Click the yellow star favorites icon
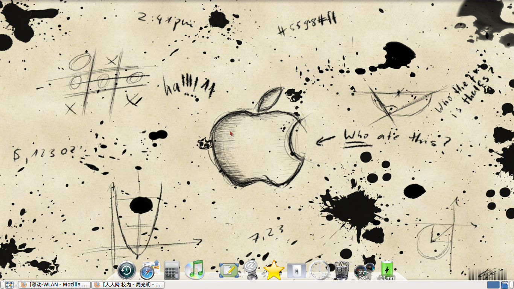Viewport: 514px width, 289px height. point(274,270)
